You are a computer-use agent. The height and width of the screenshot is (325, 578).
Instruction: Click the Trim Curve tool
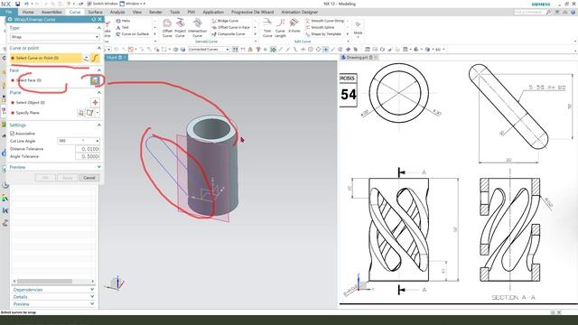coord(267,28)
